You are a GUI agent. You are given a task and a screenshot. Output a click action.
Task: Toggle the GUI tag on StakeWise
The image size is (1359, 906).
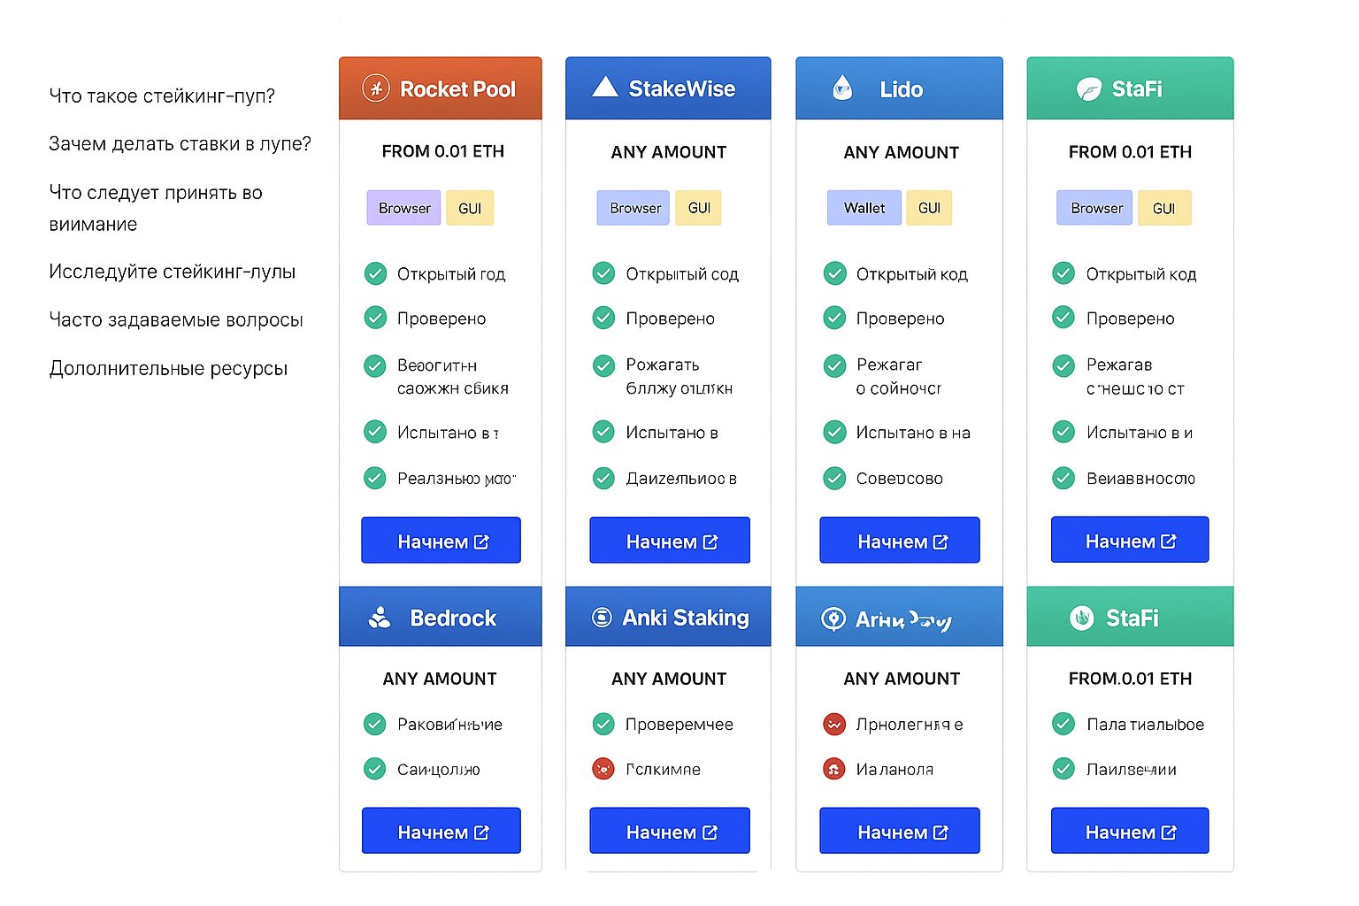(698, 208)
